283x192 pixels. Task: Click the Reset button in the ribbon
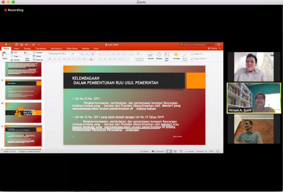coord(39,56)
